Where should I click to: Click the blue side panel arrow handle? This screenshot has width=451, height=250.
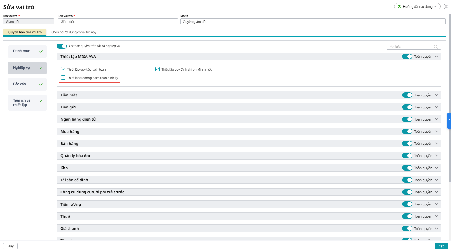[x=449, y=121]
